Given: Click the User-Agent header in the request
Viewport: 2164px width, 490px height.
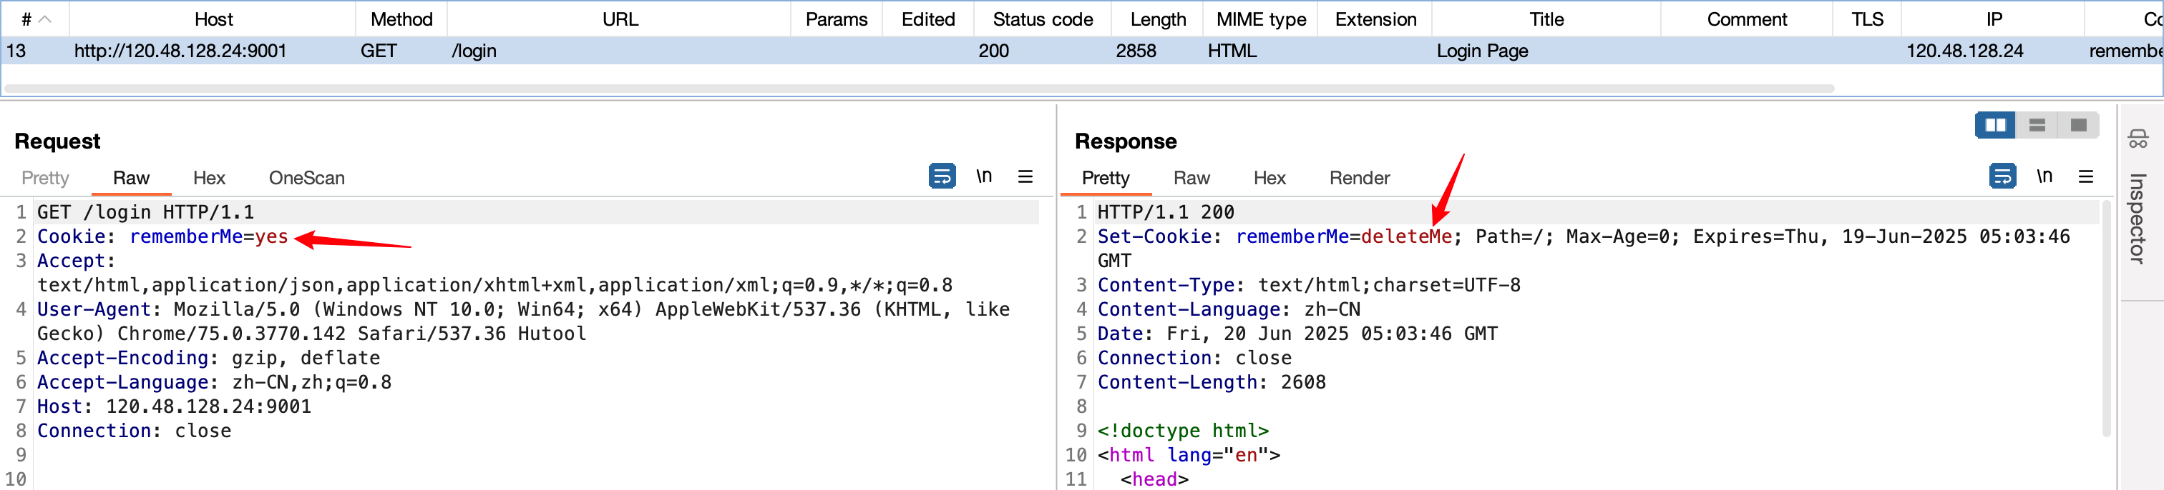Looking at the screenshot, I should coord(523,321).
